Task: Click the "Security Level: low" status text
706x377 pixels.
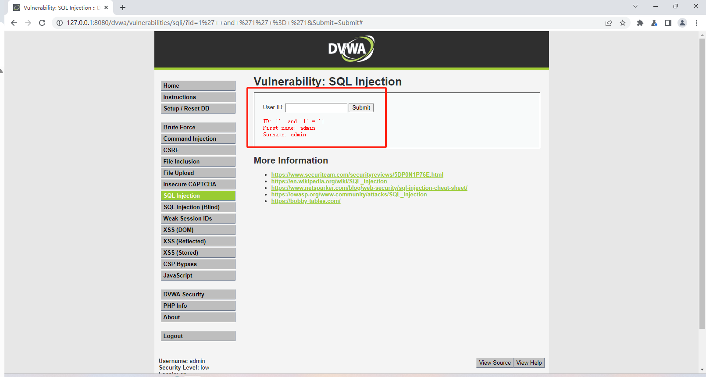Action: click(x=184, y=368)
